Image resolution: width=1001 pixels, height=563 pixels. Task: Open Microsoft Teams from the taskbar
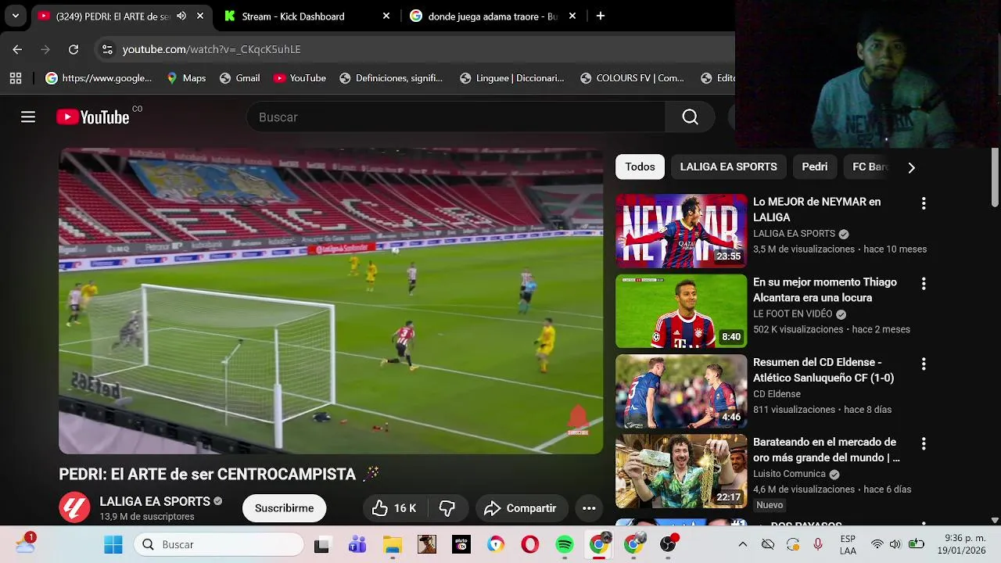click(x=357, y=545)
